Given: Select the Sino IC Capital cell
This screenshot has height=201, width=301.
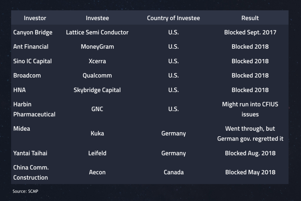Looking at the screenshot, I should 33,61.
